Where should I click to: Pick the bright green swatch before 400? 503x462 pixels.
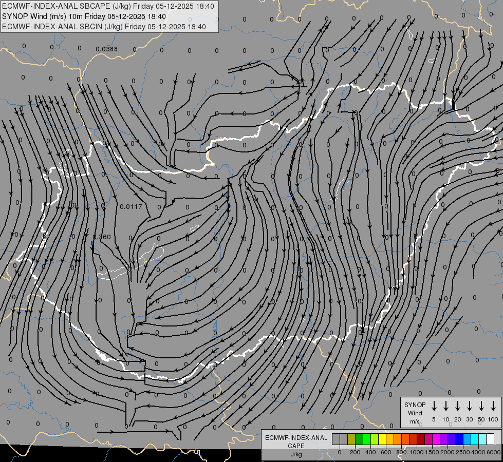(x=367, y=439)
